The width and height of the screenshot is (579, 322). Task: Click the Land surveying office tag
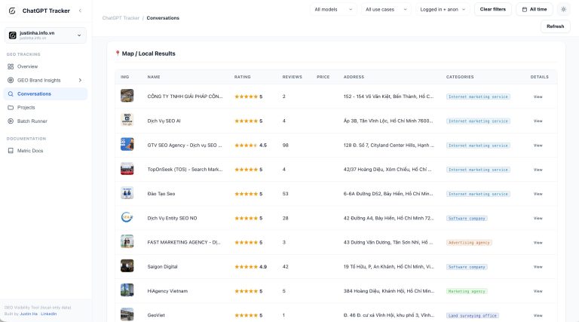(473, 316)
